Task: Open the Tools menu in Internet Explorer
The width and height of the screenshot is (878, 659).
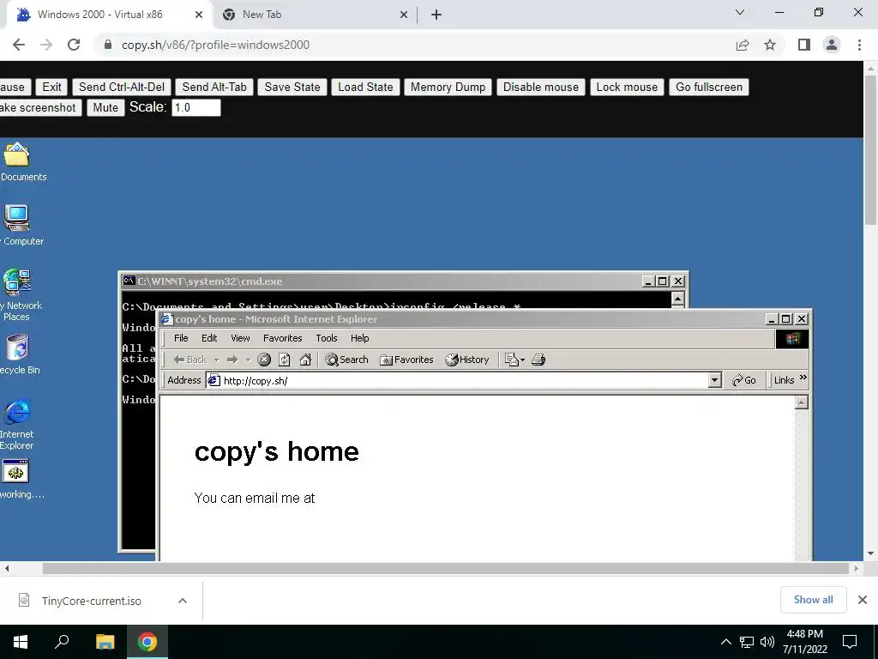Action: (x=327, y=338)
